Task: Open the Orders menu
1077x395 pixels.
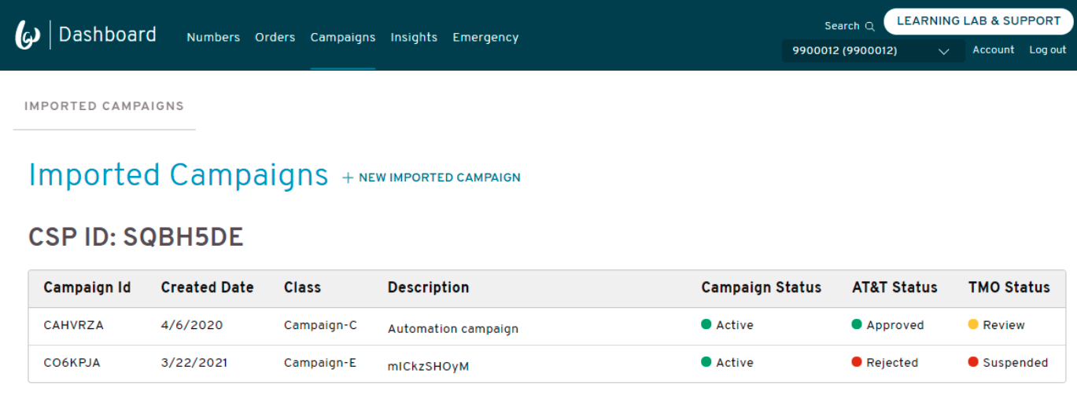Action: click(275, 37)
